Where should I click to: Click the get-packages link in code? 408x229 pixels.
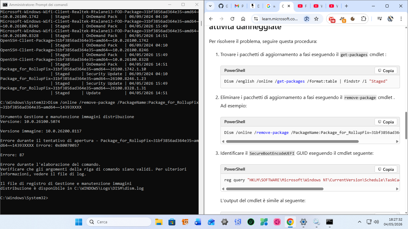(x=291, y=81)
